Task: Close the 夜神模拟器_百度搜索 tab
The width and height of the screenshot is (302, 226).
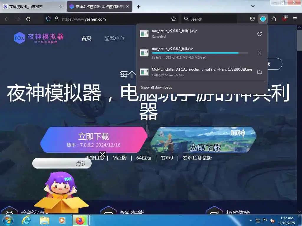Action: 61,6
